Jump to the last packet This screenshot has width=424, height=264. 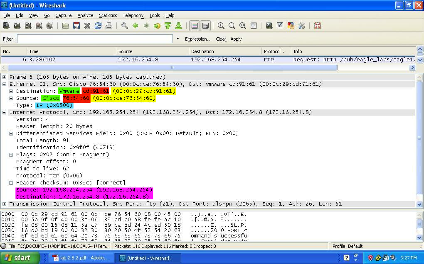point(178,26)
